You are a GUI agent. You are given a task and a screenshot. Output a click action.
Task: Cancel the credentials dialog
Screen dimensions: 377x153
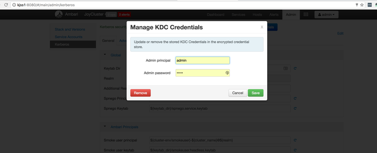point(237,93)
